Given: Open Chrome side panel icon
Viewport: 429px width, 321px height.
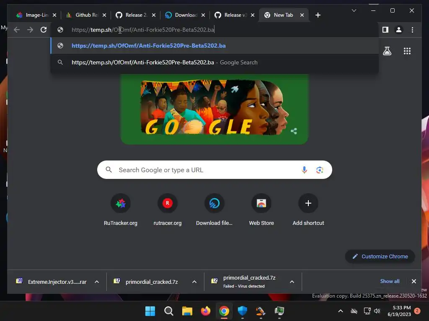Looking at the screenshot, I should coord(385,30).
